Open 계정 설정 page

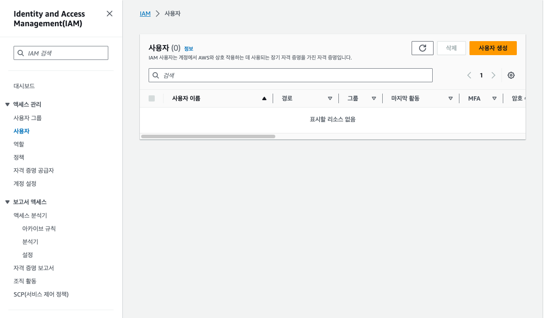point(25,184)
